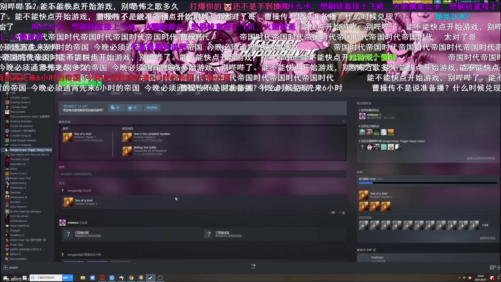Open File Explorer from the taskbar
This screenshot has width=501, height=282.
click(x=83, y=278)
